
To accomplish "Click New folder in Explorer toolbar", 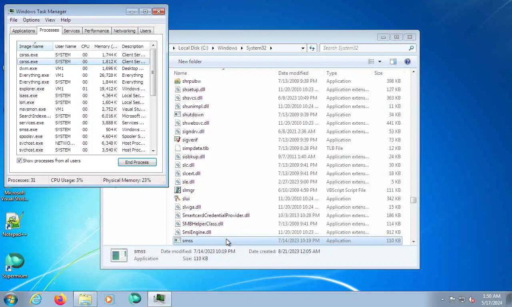I will (190, 62).
